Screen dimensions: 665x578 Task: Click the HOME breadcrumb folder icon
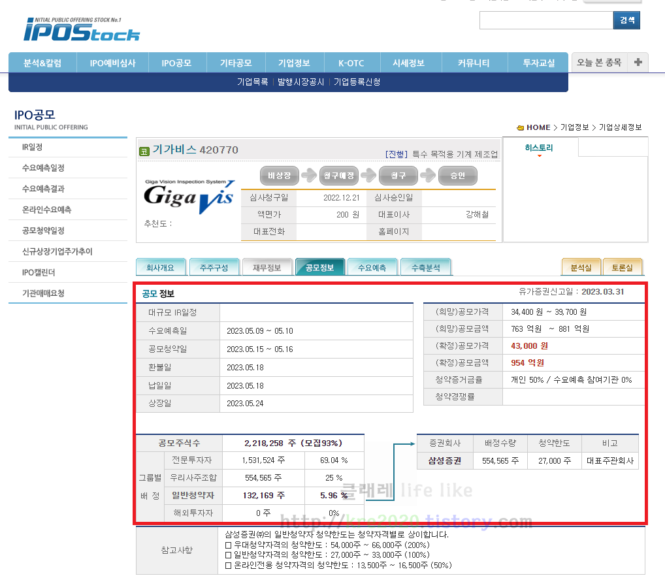click(521, 127)
